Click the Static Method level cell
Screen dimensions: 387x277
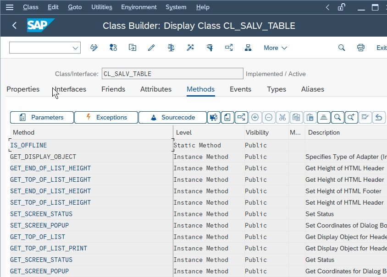(209, 145)
